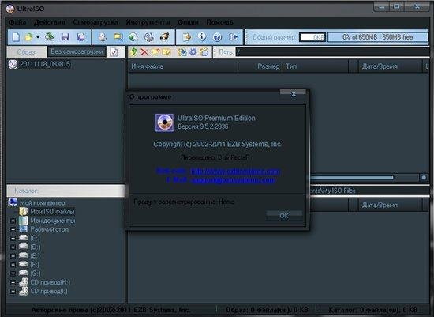Click the Путь path input field
The width and height of the screenshot is (434, 317).
[x=332, y=52]
